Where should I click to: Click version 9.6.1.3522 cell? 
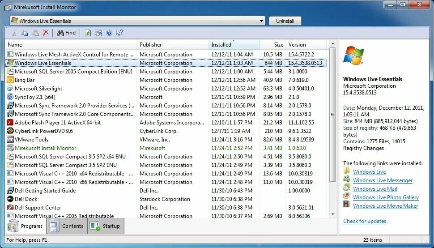[x=300, y=131]
